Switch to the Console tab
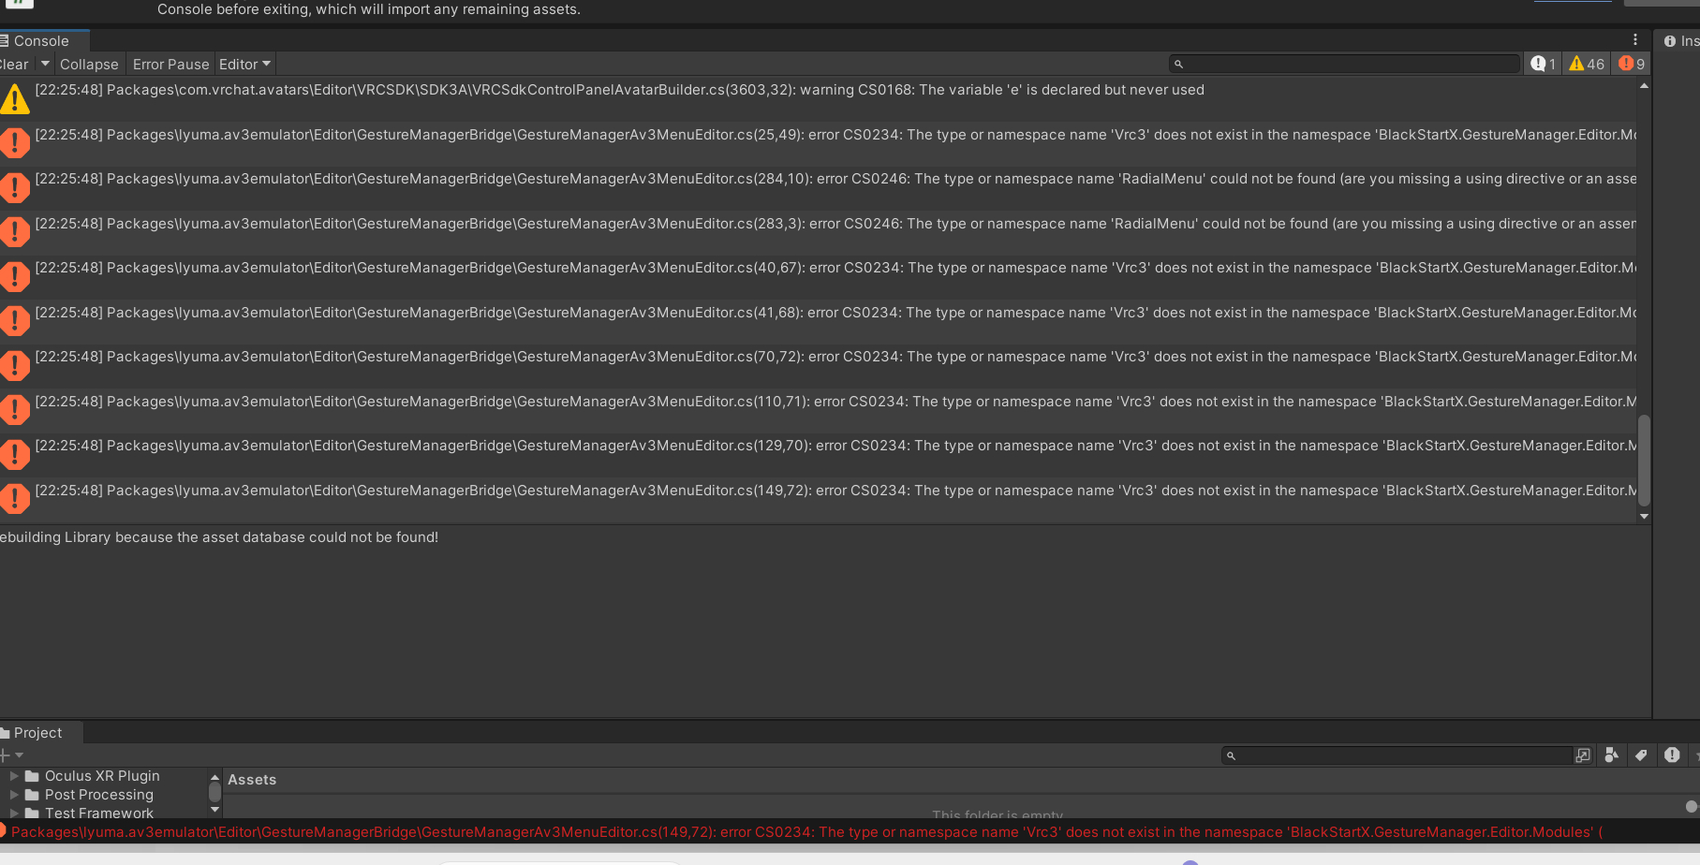This screenshot has height=865, width=1700. pyautogui.click(x=40, y=41)
